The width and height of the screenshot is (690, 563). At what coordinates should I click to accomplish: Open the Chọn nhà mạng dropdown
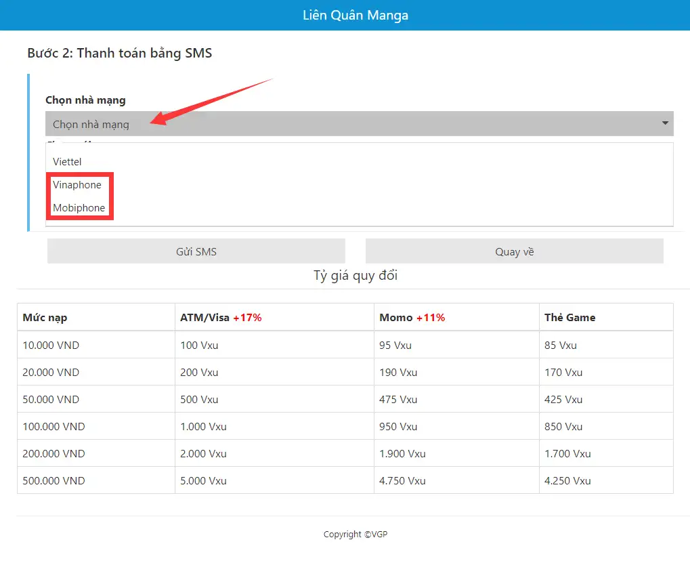point(359,124)
